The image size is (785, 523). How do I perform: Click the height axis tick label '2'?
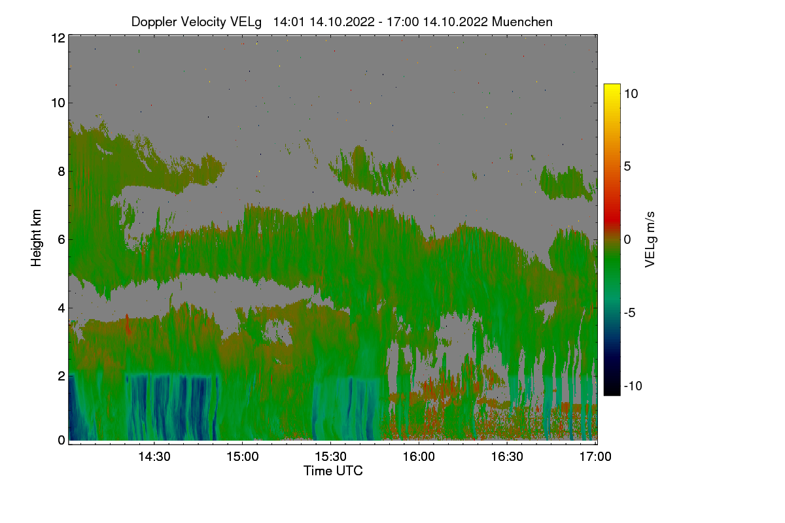click(x=62, y=375)
